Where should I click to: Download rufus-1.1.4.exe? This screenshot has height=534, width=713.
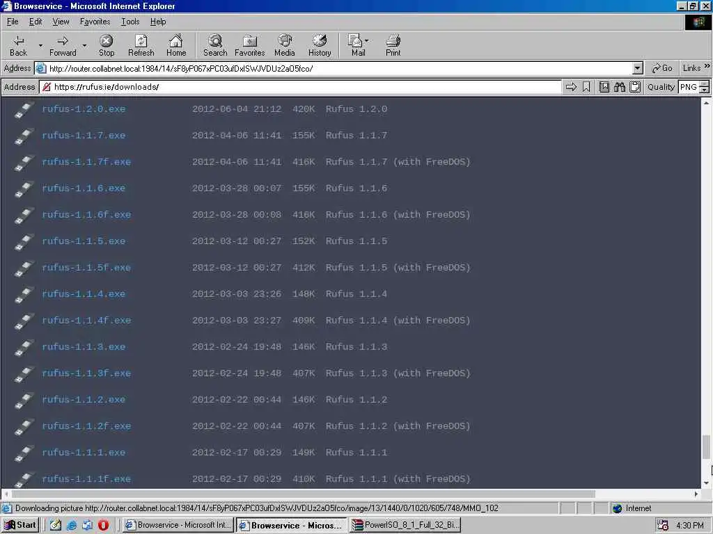point(84,294)
